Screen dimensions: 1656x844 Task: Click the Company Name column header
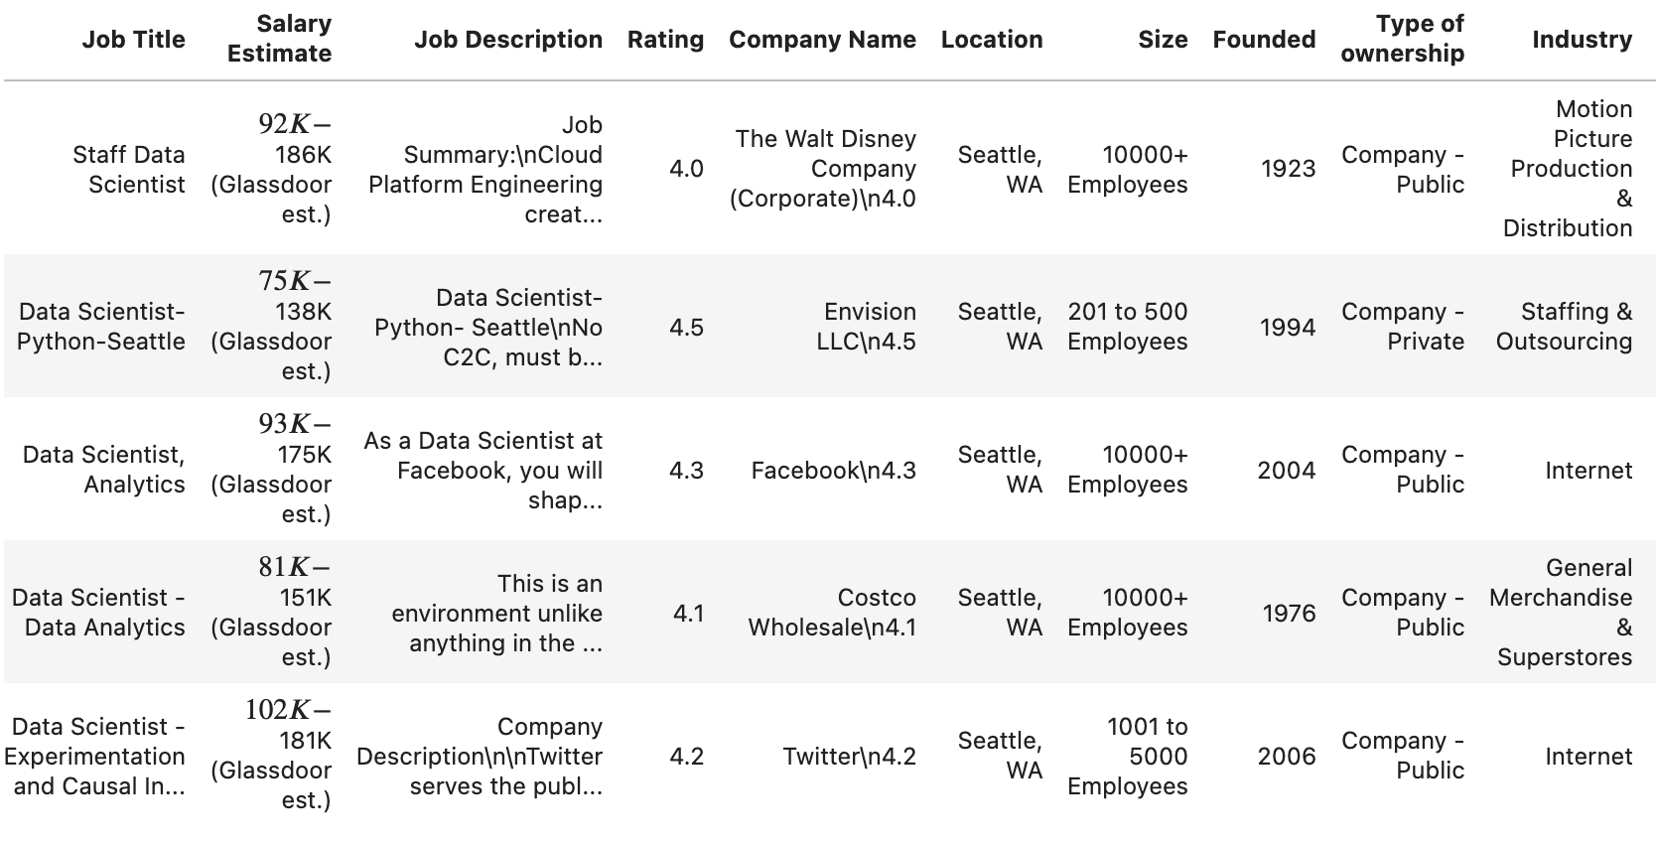[x=822, y=40]
